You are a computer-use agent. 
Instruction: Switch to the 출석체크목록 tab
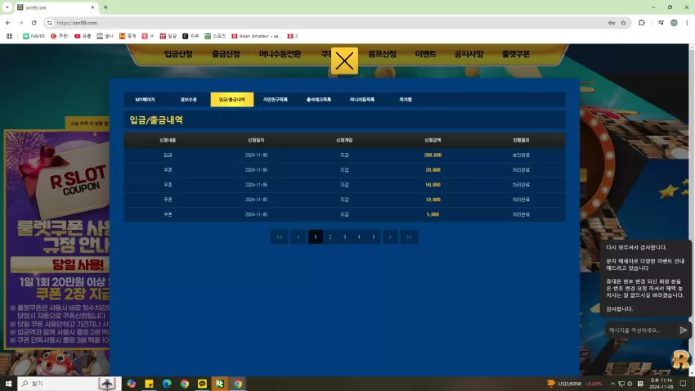(319, 100)
